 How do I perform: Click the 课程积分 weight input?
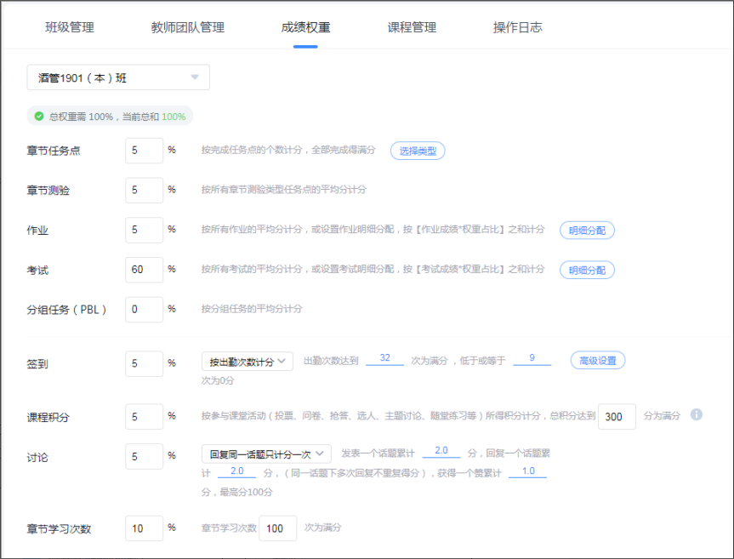(145, 416)
